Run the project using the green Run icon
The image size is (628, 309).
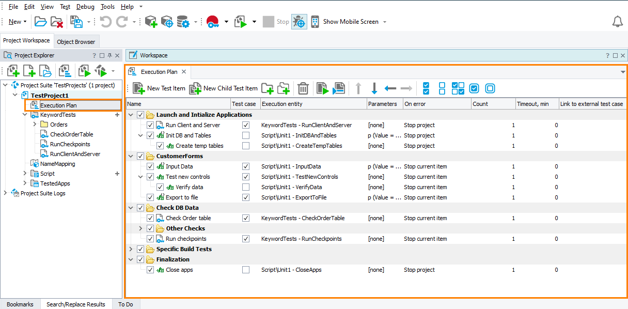pyautogui.click(x=240, y=21)
